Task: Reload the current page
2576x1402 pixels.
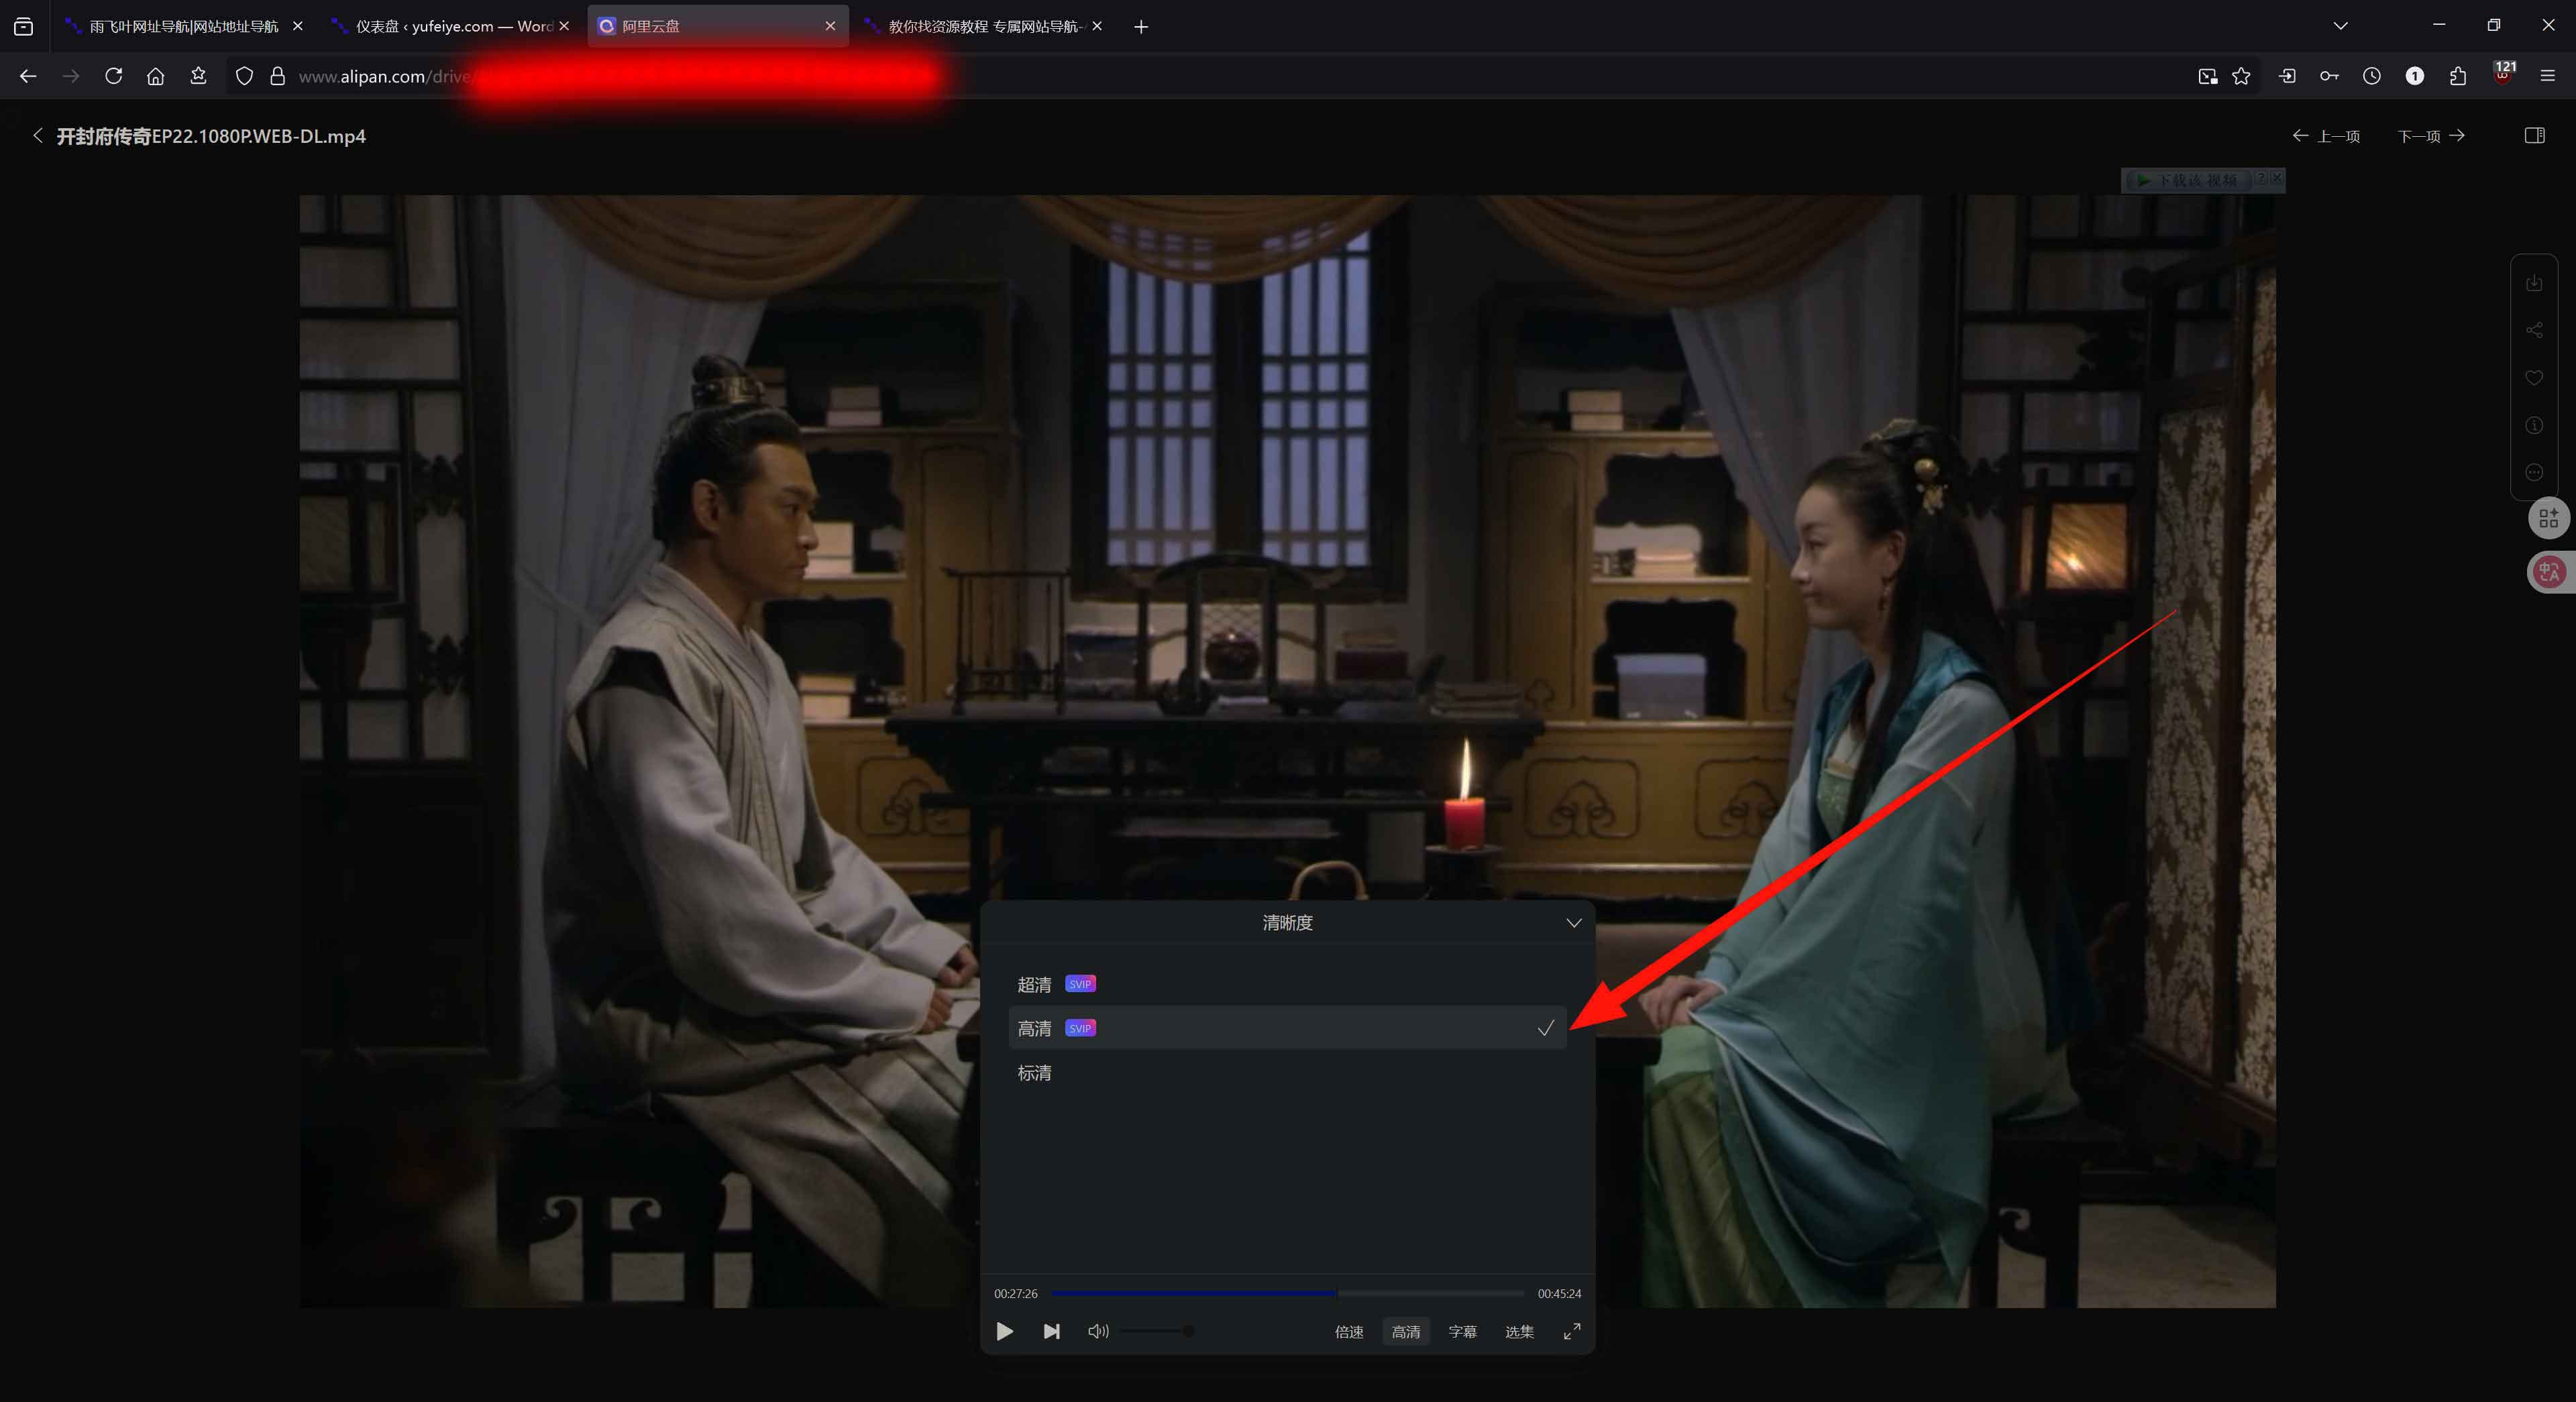Action: coord(113,76)
